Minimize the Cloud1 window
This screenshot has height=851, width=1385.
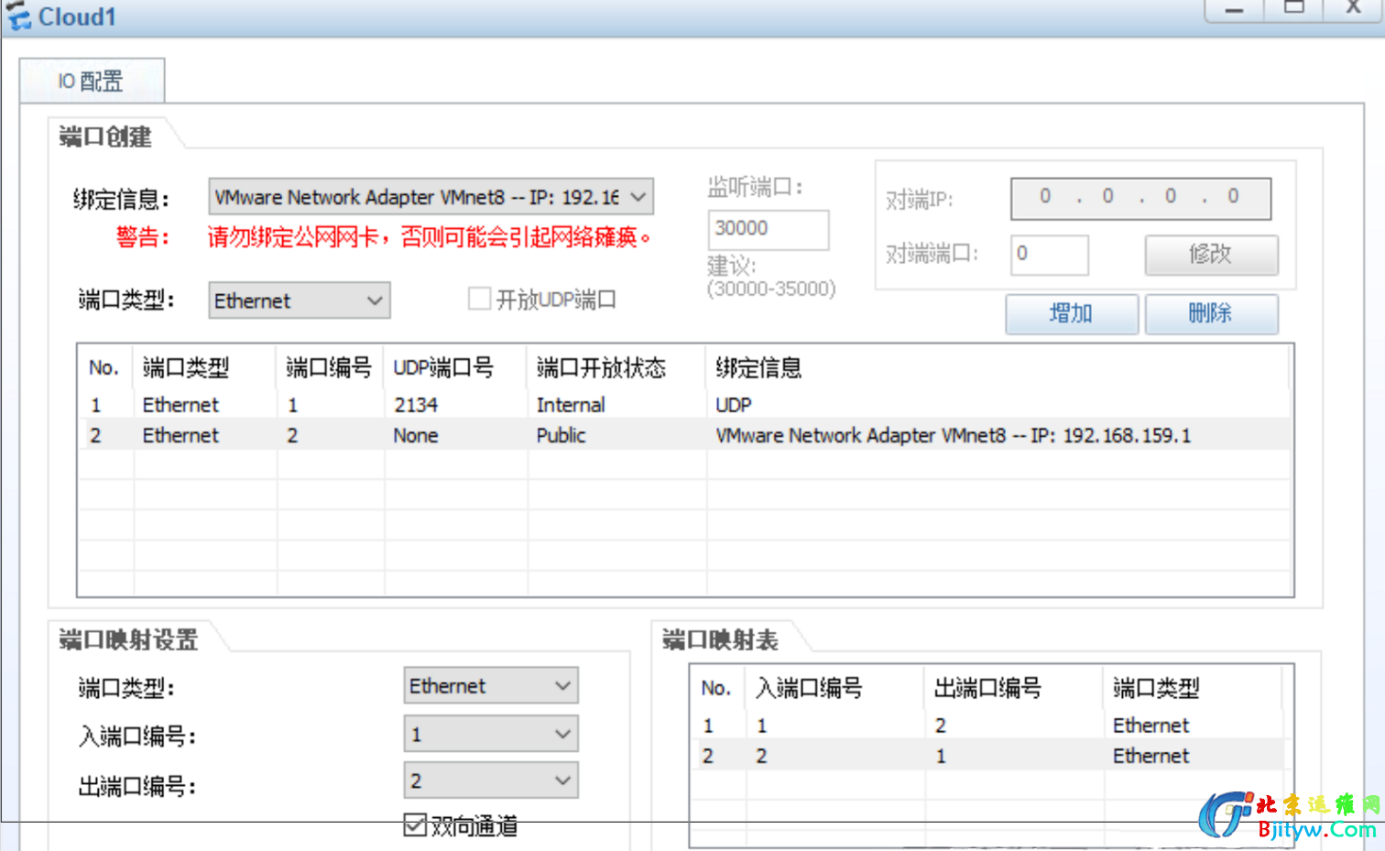[1234, 9]
